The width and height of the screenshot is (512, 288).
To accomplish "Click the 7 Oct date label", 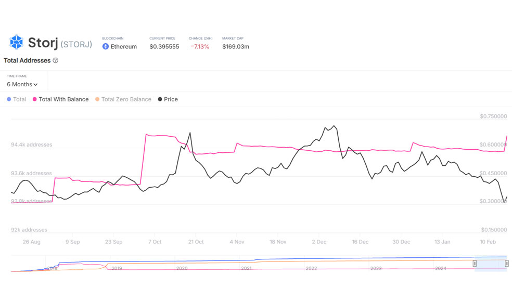I will tap(155, 242).
